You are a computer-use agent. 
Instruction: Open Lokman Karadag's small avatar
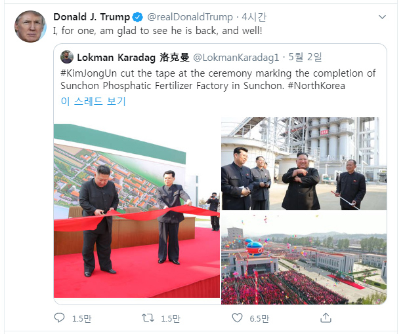[67, 57]
